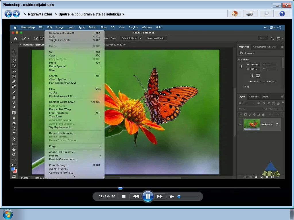
Task: Hide the Background layer eye icon
Action: point(240,124)
